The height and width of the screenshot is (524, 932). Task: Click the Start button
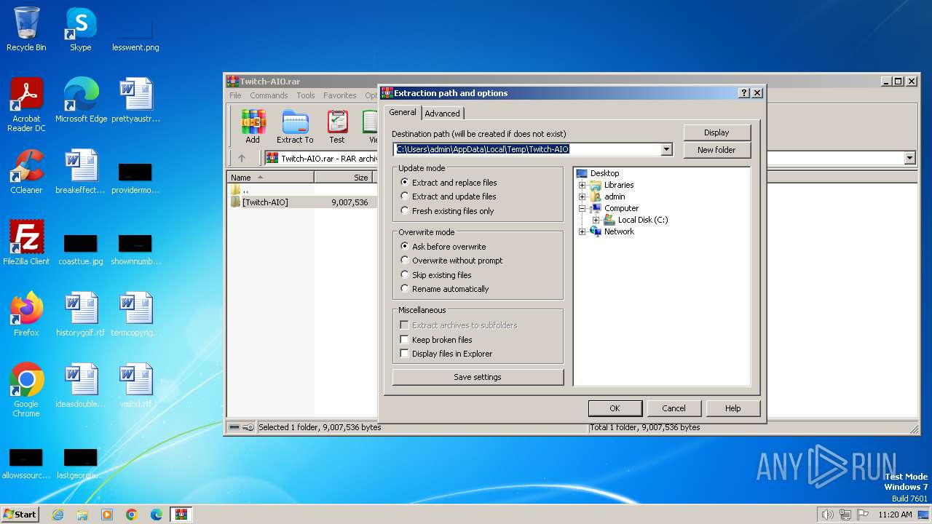20,515
